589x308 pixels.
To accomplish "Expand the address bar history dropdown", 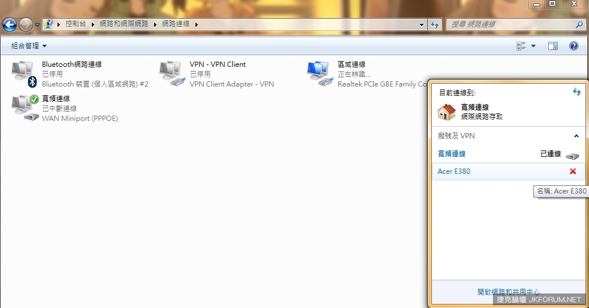I will tap(422, 24).
